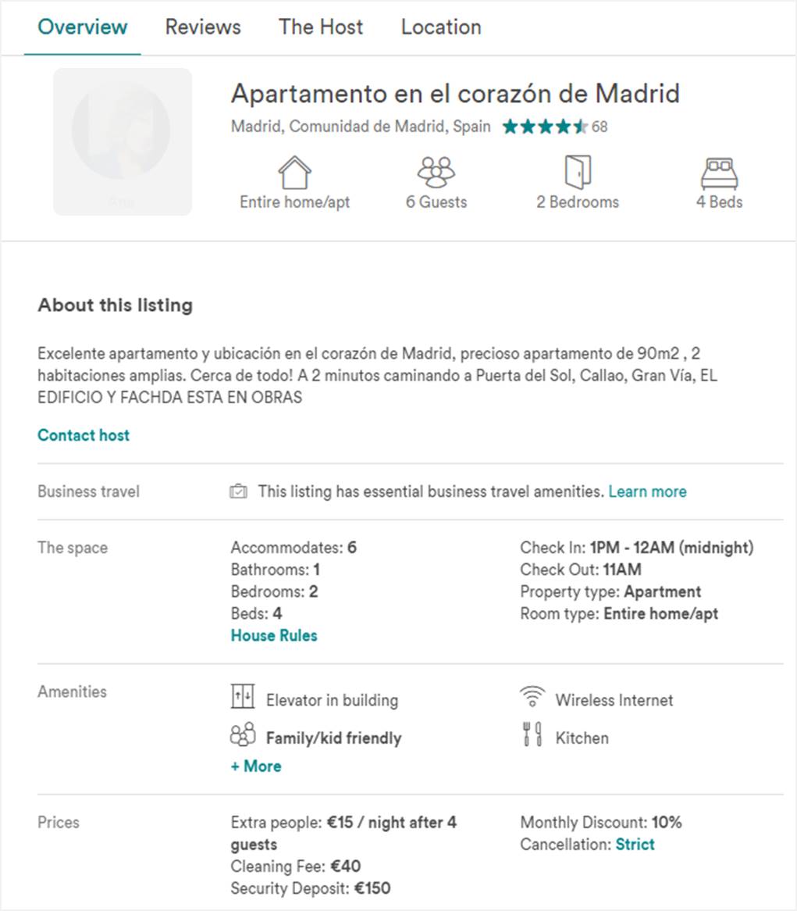Screen dimensions: 797x911
Task: Click the star rating with 68 reviews
Action: 546,127
